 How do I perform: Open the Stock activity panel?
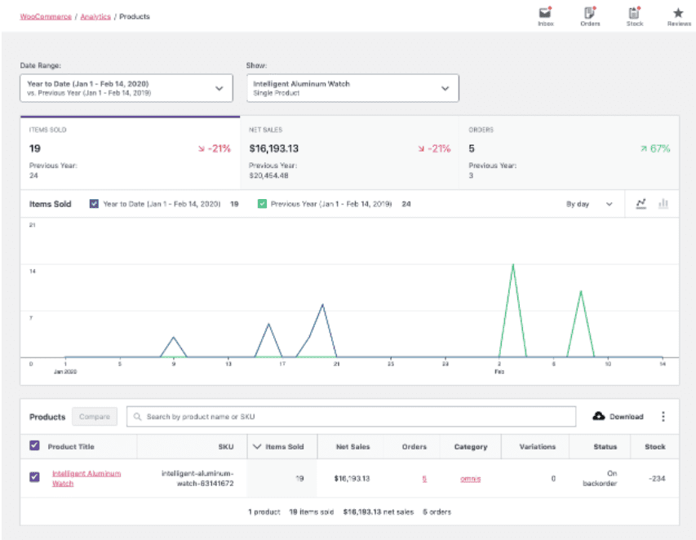(634, 13)
